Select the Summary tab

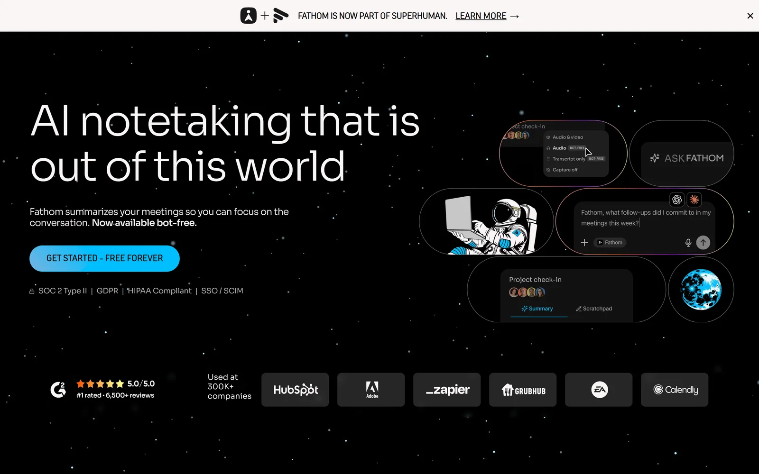click(x=537, y=309)
